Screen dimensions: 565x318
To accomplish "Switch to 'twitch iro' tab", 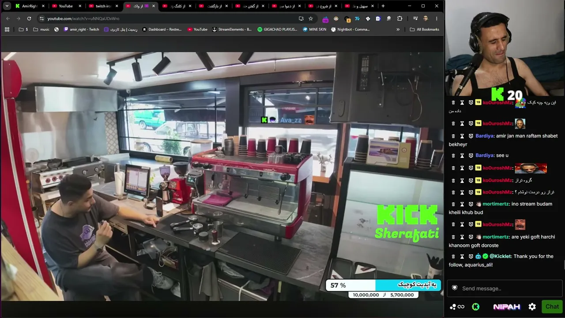I will (102, 6).
